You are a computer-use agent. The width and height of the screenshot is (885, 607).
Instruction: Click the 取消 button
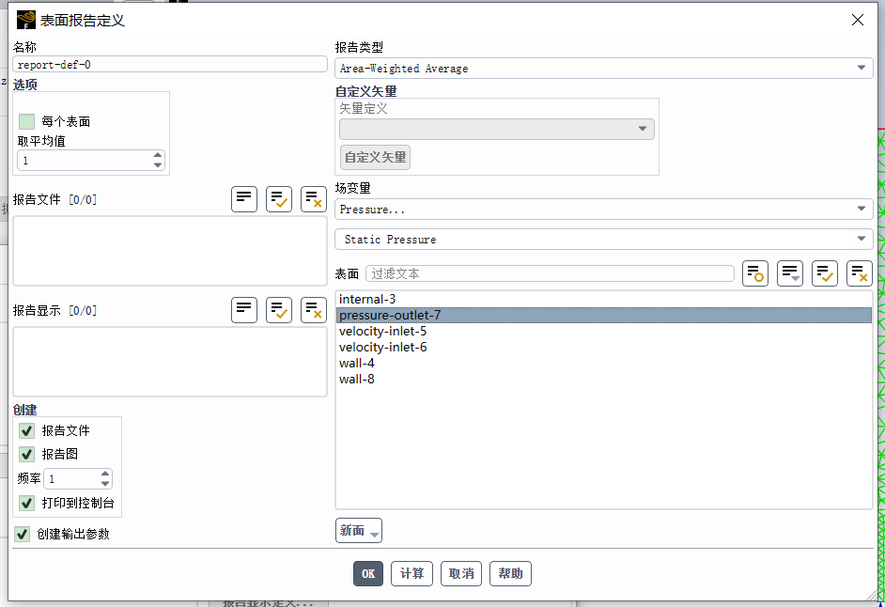click(461, 574)
